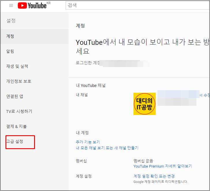Go to 결제 & 지불 settings
This screenshot has height=191, width=210.
pos(35,126)
